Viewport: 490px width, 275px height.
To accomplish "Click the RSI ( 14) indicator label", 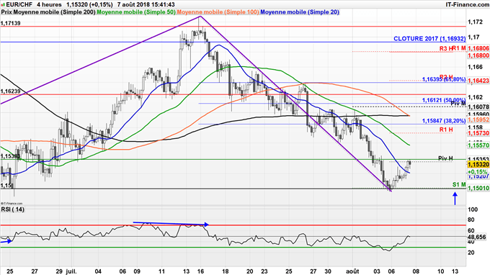I will pyautogui.click(x=12, y=209).
